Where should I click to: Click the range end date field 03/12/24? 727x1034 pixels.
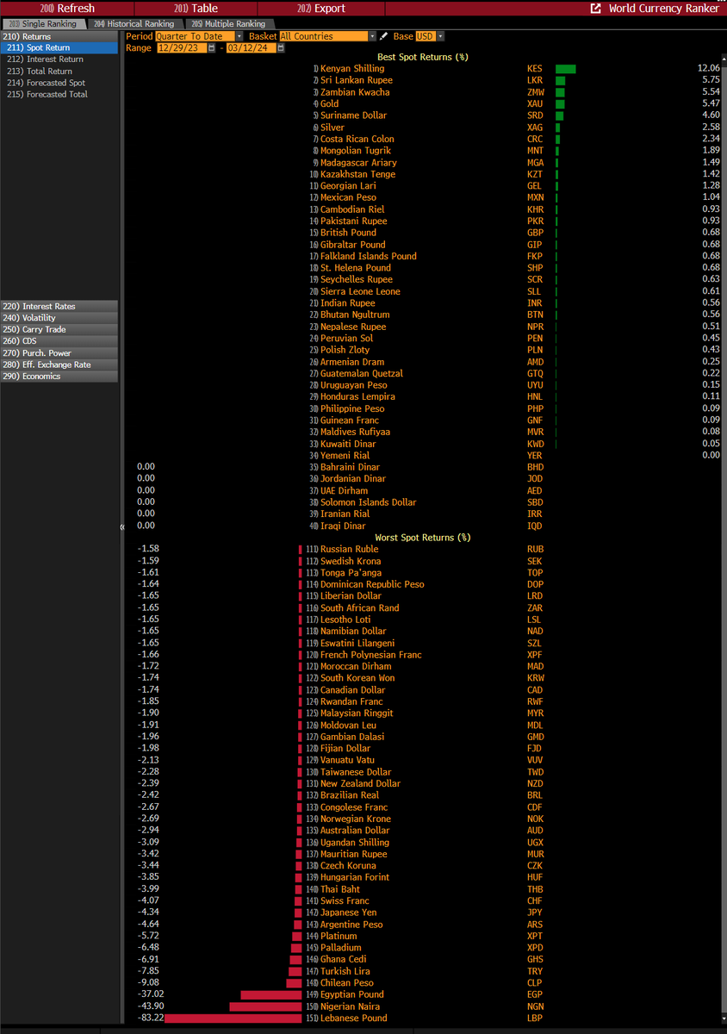tap(252, 48)
